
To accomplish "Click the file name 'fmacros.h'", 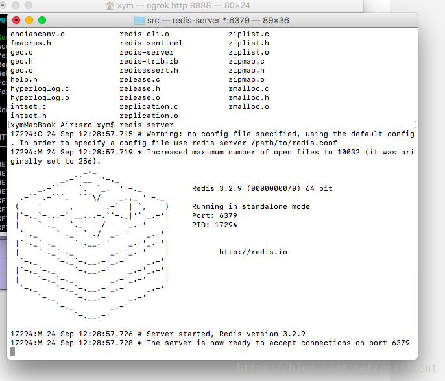I will (x=31, y=43).
